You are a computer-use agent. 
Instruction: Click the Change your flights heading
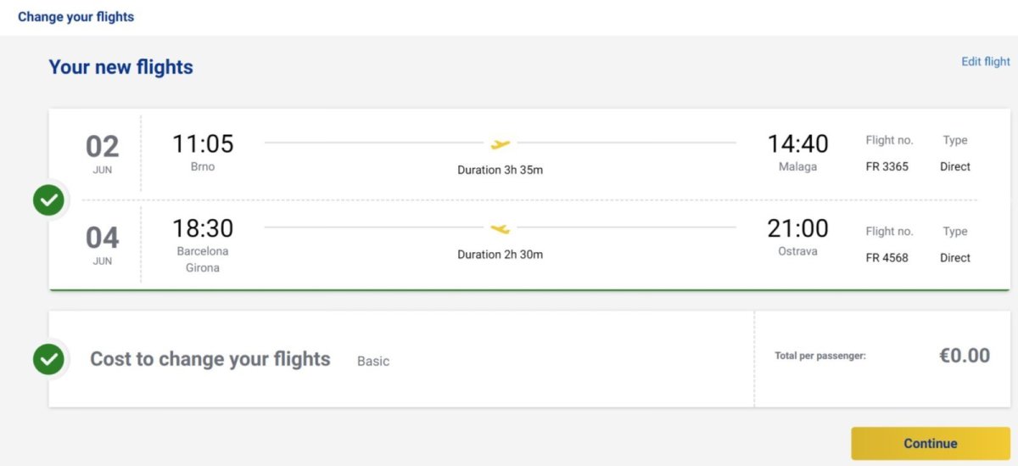(76, 17)
